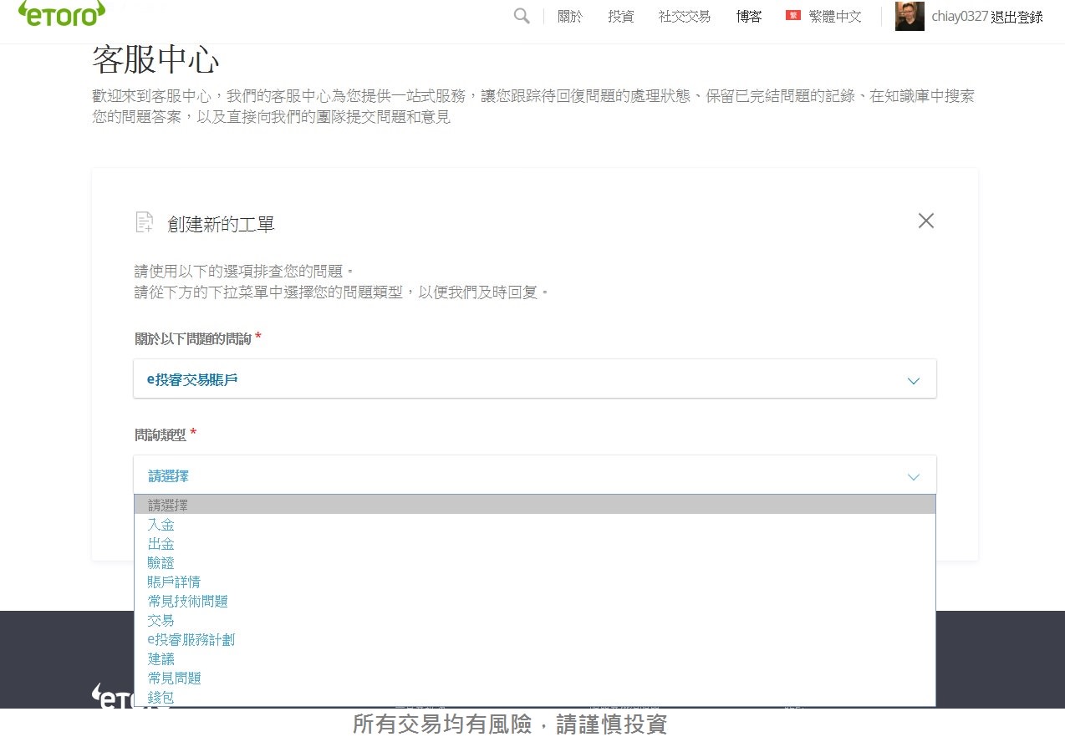Viewport: 1065px width, 742px height.
Task: Select 賬戶詳情 from the list
Action: tap(535, 582)
